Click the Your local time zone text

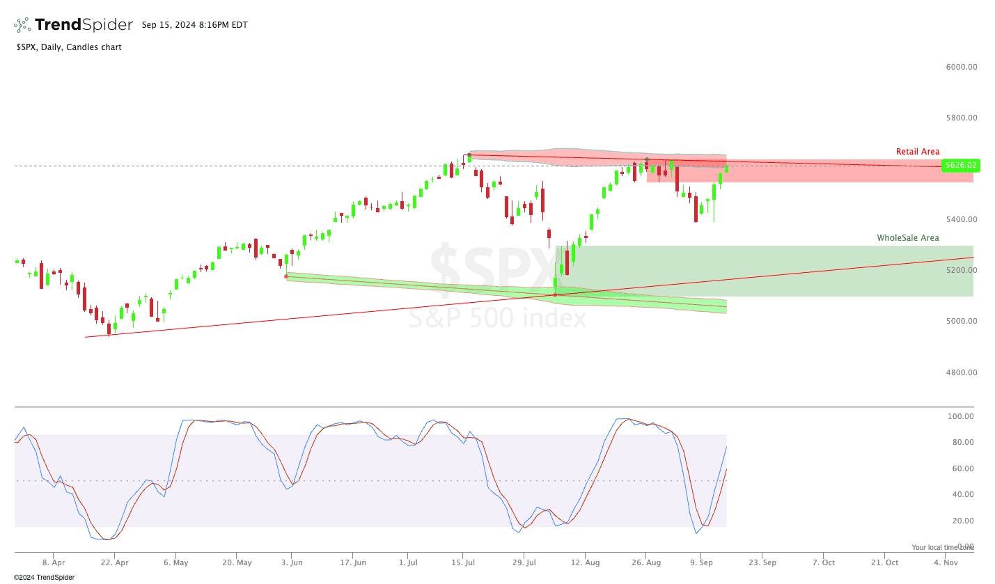click(943, 548)
